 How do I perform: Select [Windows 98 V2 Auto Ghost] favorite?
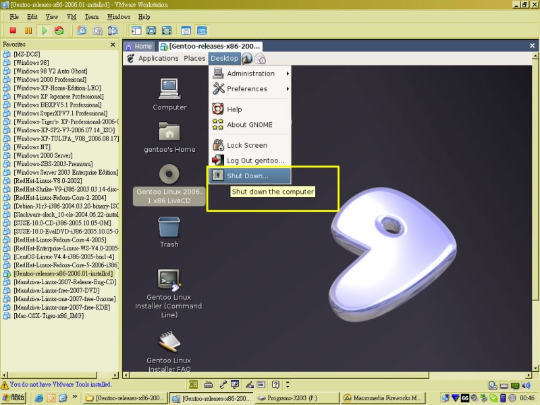[51, 71]
